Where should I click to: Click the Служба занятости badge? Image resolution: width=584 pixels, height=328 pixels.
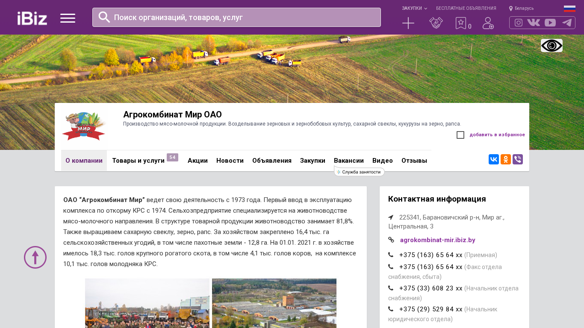pyautogui.click(x=360, y=172)
